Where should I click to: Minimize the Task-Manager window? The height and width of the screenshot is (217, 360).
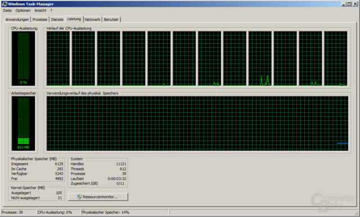[344, 4]
